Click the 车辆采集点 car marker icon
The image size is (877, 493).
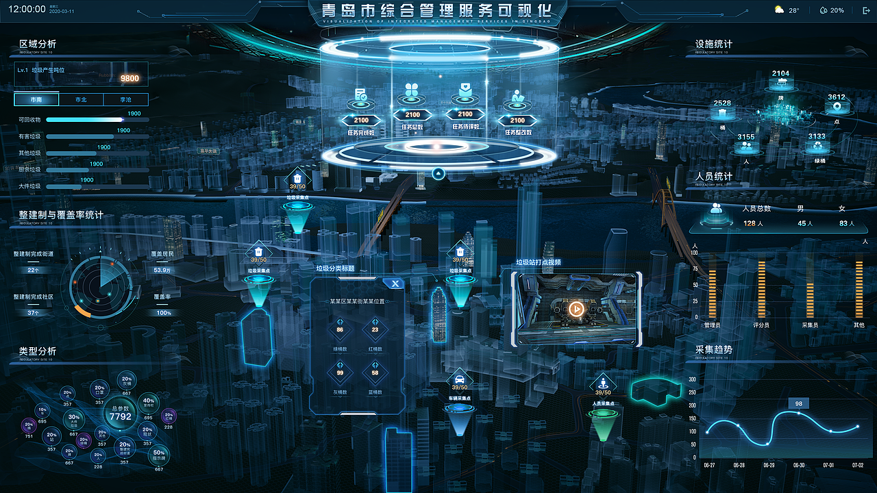[x=458, y=379]
